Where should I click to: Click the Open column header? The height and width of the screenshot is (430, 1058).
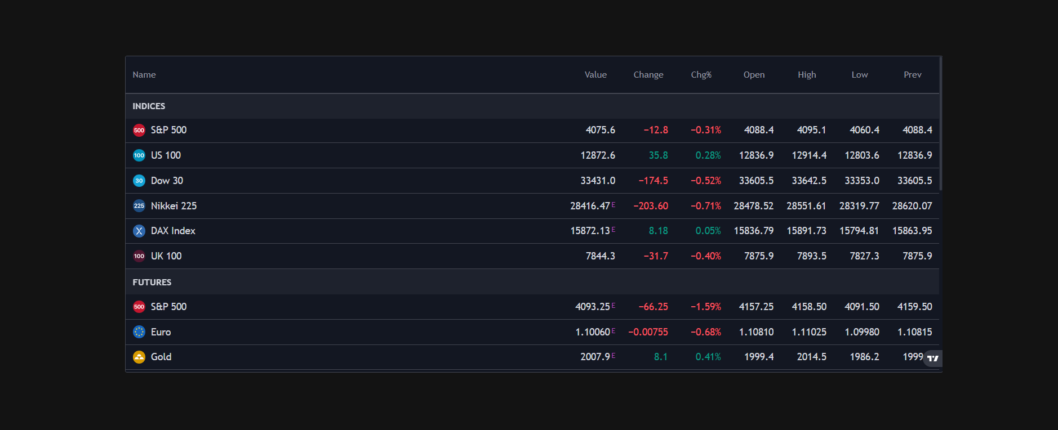[754, 75]
